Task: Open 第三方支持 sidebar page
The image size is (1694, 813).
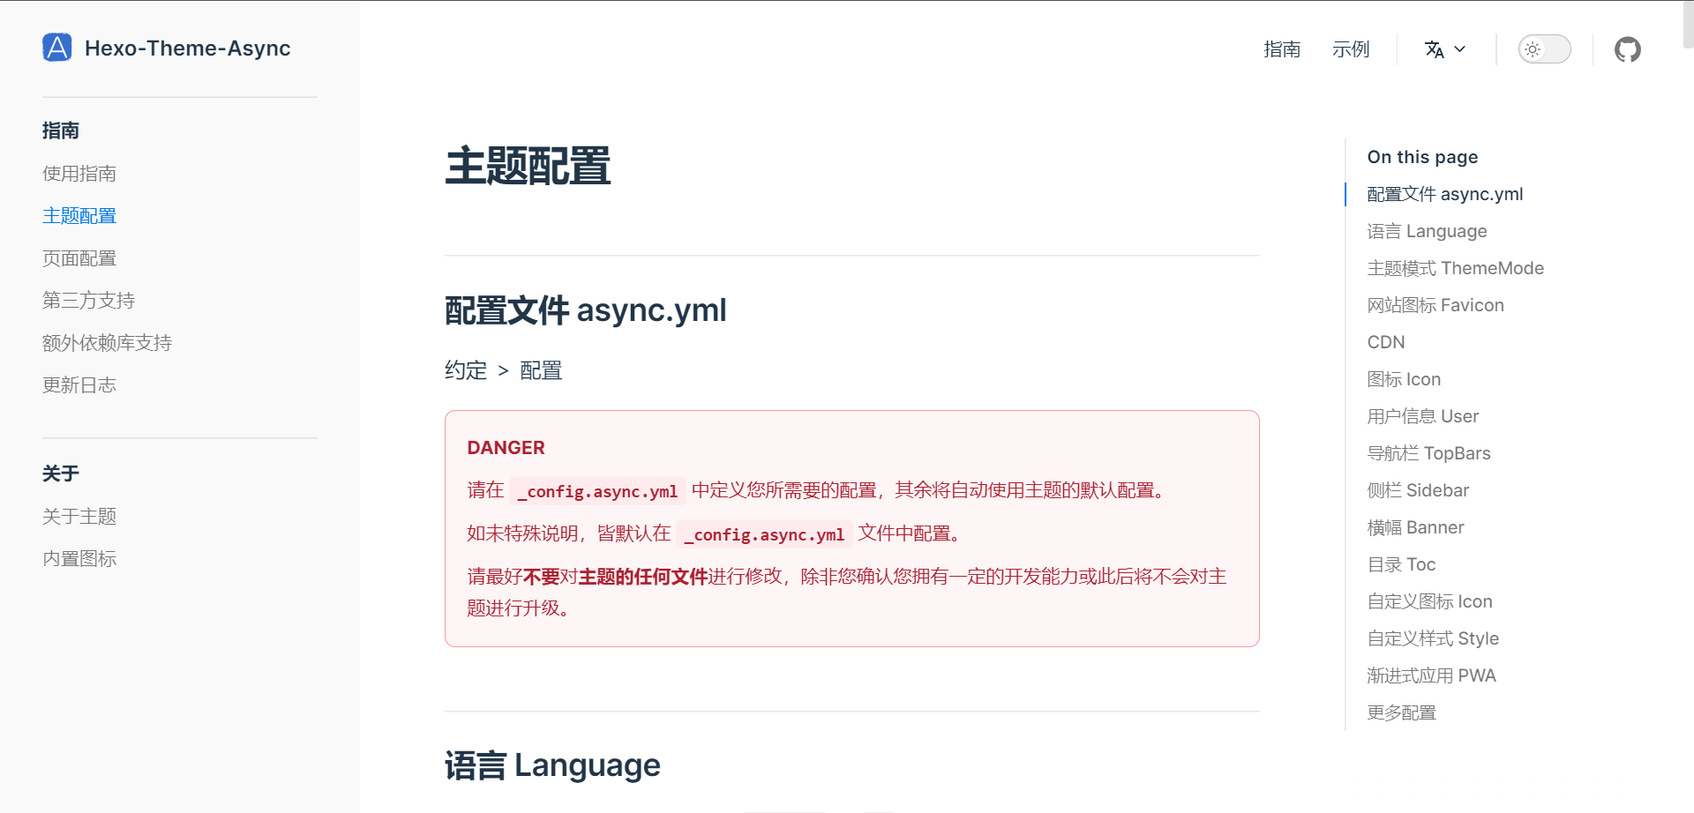Action: [88, 301]
